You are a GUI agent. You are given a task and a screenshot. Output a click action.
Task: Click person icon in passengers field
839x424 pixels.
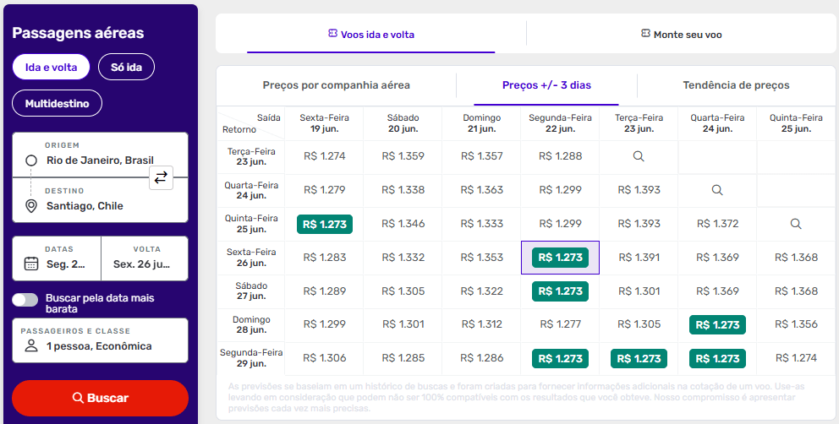(x=31, y=345)
